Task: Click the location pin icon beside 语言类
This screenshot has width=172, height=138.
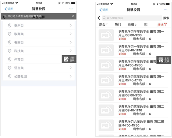Action: tap(10, 68)
